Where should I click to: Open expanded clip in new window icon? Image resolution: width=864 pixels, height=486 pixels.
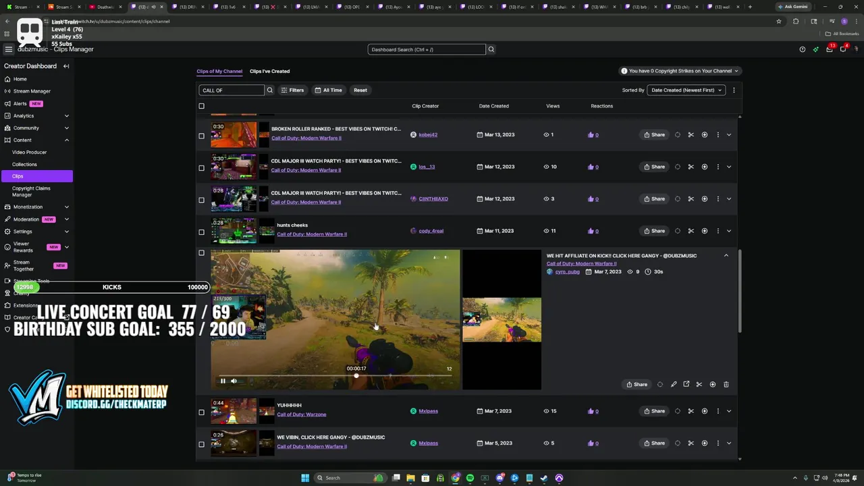686,384
